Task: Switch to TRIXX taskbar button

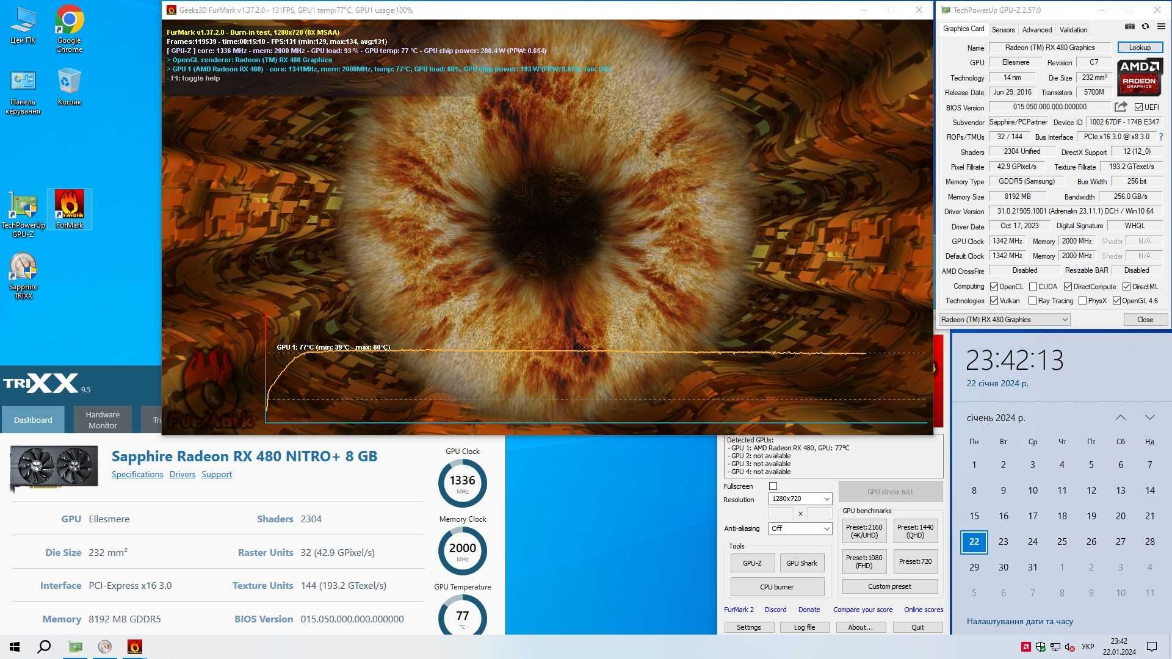Action: [105, 647]
